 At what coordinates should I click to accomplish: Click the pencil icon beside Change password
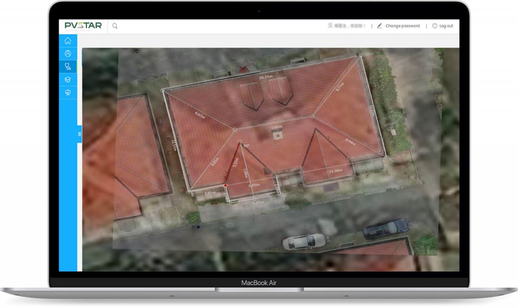tap(379, 26)
